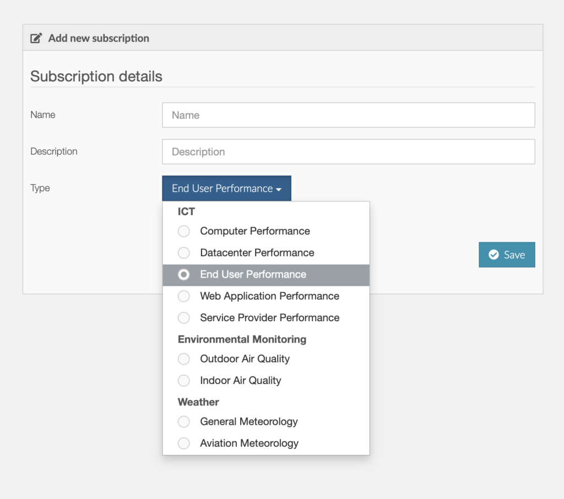Click the Add new subscription panel title
This screenshot has width=564, height=499.
99,38
